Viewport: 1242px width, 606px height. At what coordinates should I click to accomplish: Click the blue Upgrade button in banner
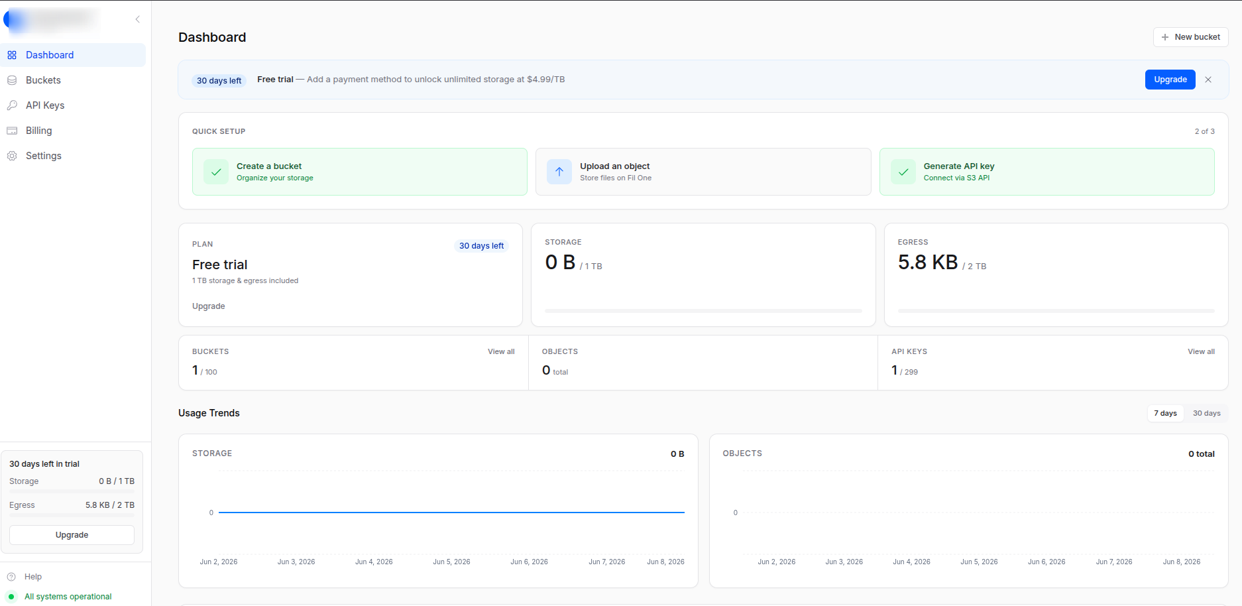(1170, 80)
